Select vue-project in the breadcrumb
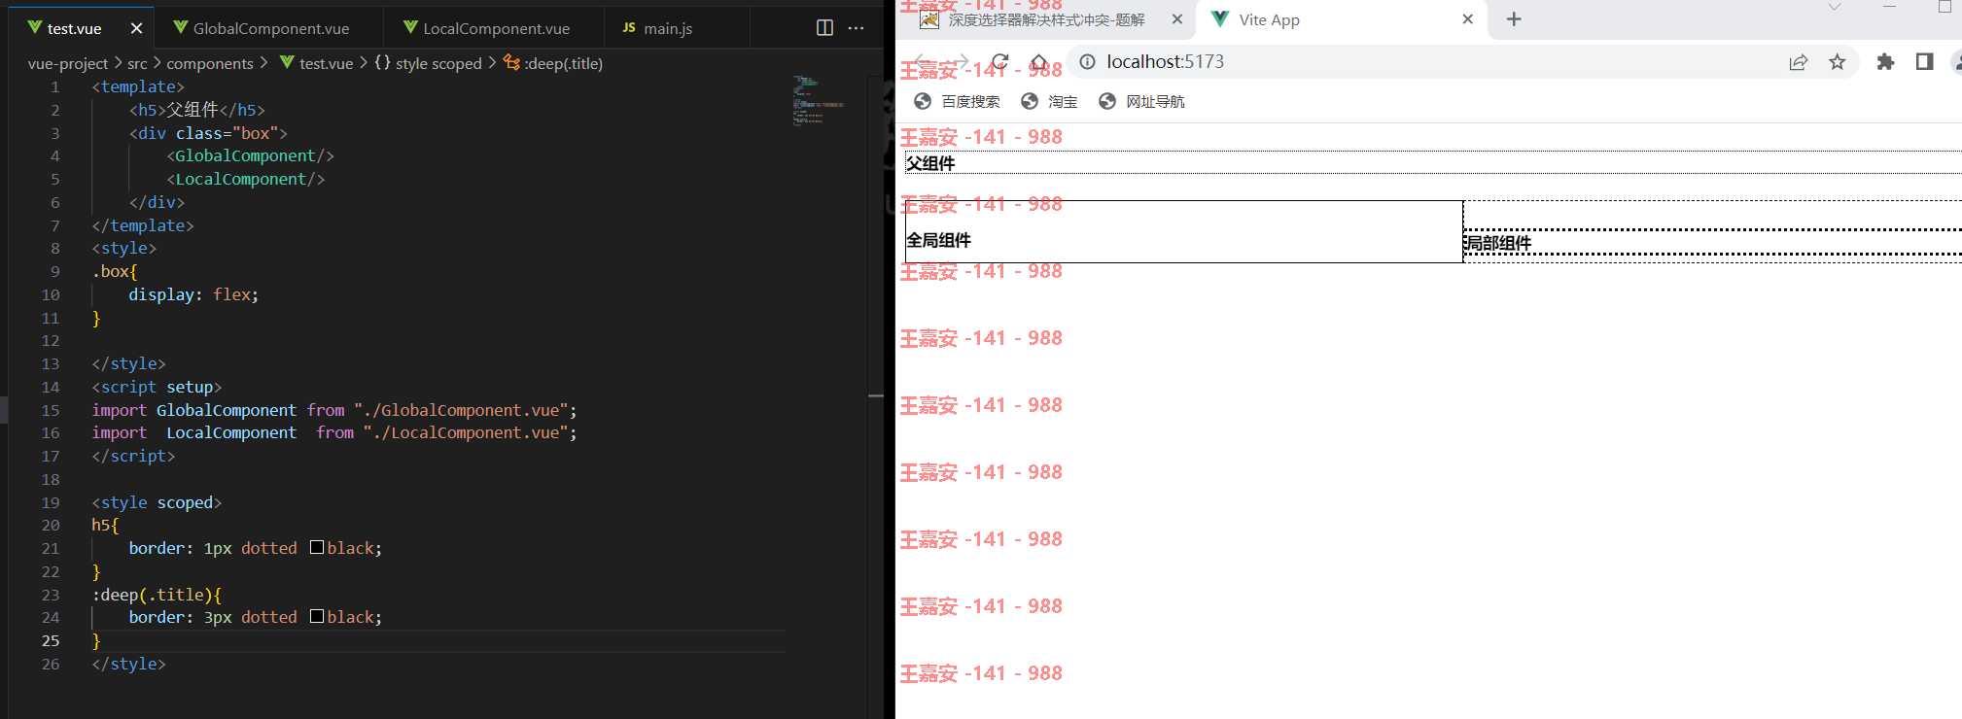The width and height of the screenshot is (1962, 719). [x=68, y=63]
